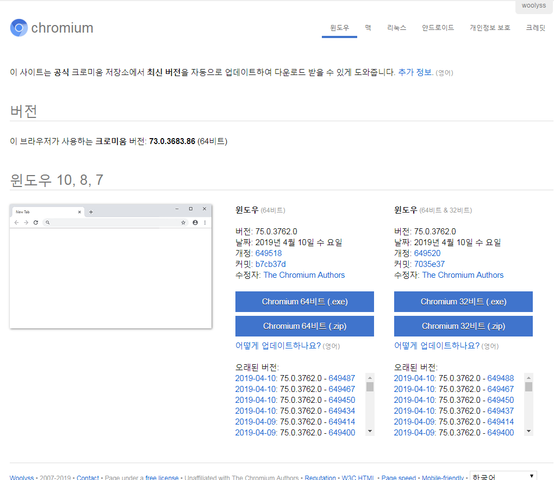Viewport: 554px width, 480px height.
Task: Open the 윈도우 tab
Action: tap(339, 28)
